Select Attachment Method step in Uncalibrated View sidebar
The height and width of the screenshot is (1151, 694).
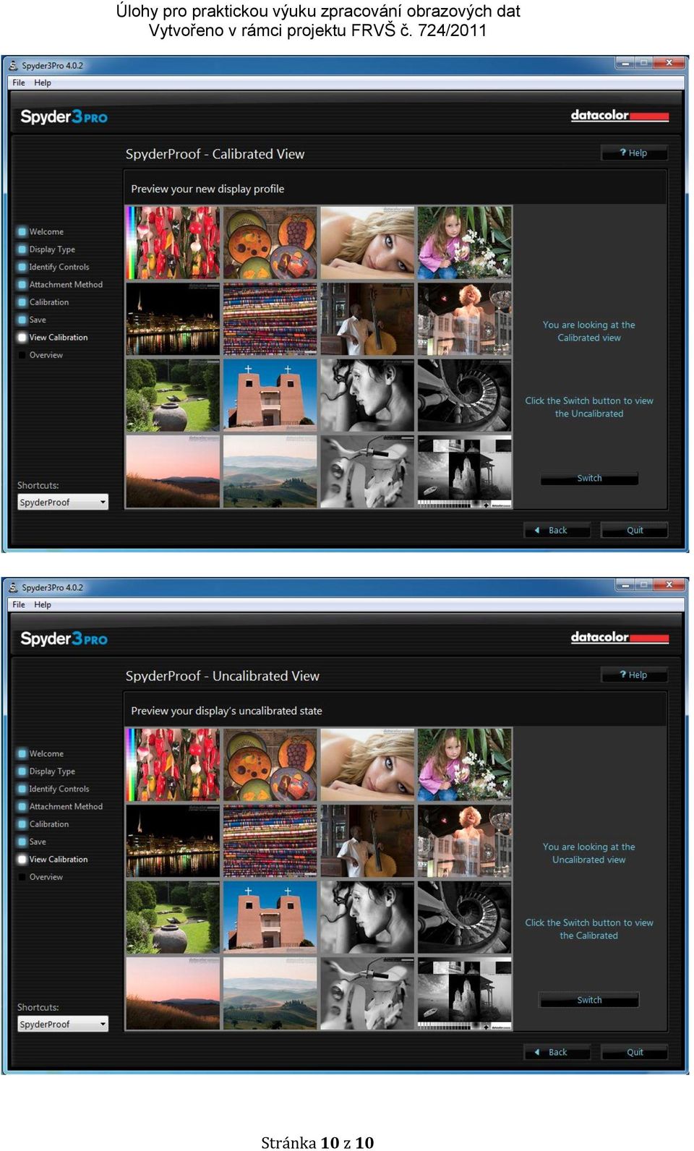click(x=61, y=806)
